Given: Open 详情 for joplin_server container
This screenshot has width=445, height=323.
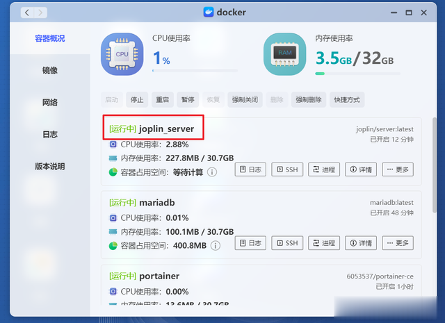Looking at the screenshot, I should (361, 169).
